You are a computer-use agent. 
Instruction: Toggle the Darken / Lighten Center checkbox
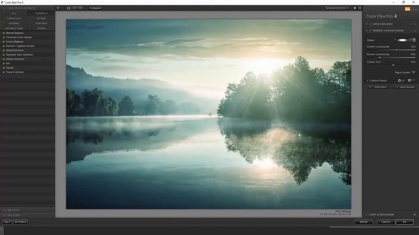pos(370,31)
